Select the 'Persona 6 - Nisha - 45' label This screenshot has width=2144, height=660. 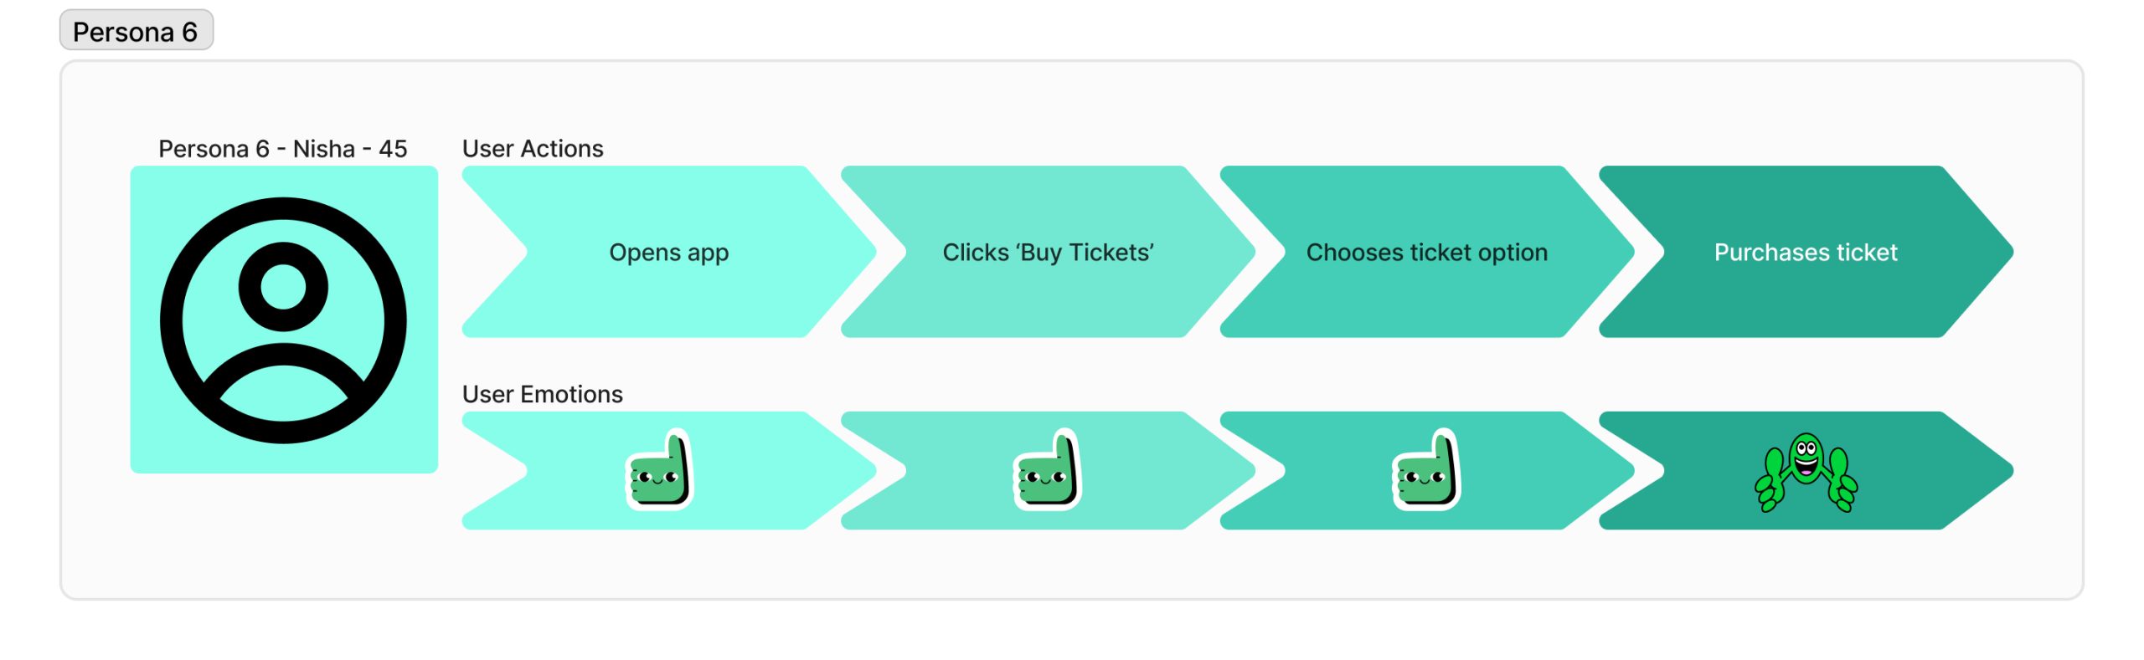283,149
